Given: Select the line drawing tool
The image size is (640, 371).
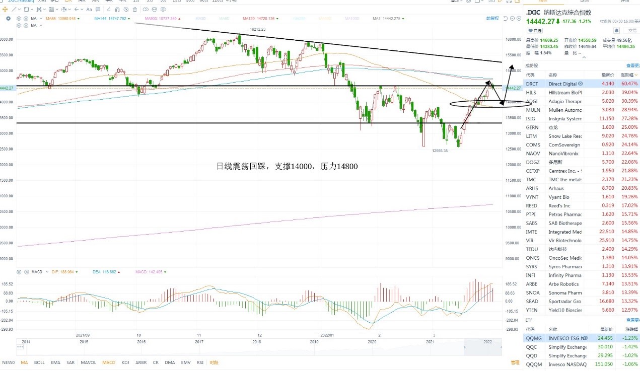Looking at the screenshot, I should click(x=14, y=9).
